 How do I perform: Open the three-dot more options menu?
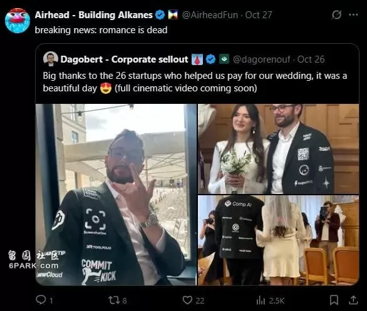[x=353, y=15]
